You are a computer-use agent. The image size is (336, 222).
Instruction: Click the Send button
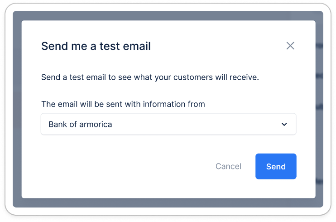276,166
